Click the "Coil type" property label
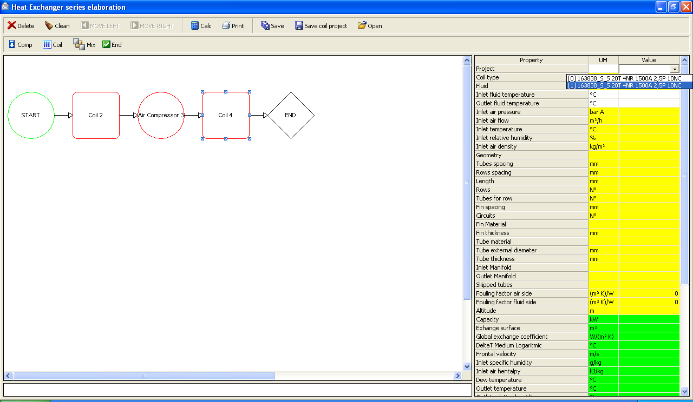 point(487,77)
